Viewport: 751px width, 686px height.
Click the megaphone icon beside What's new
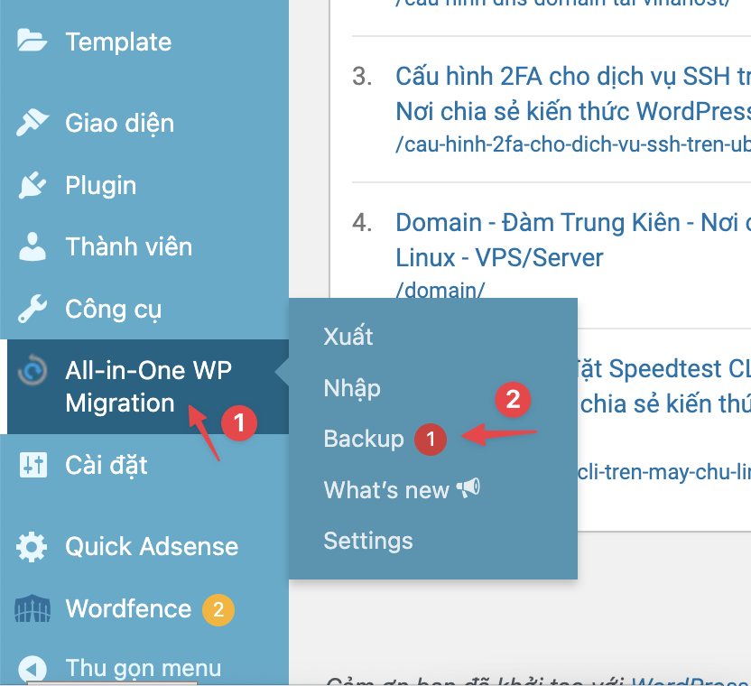[x=468, y=488]
